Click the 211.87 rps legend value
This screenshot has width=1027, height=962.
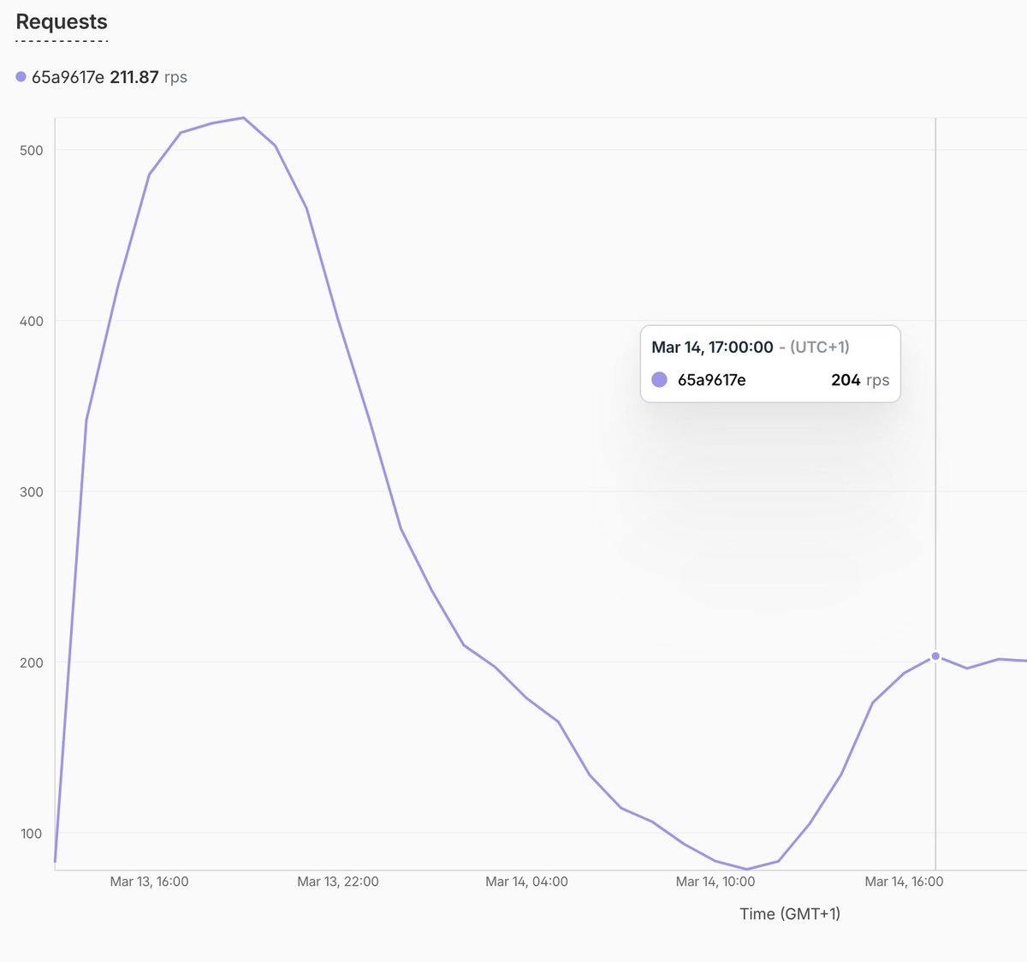[x=148, y=77]
